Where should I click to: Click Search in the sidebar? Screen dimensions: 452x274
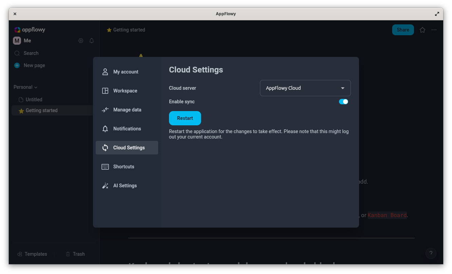point(54,53)
